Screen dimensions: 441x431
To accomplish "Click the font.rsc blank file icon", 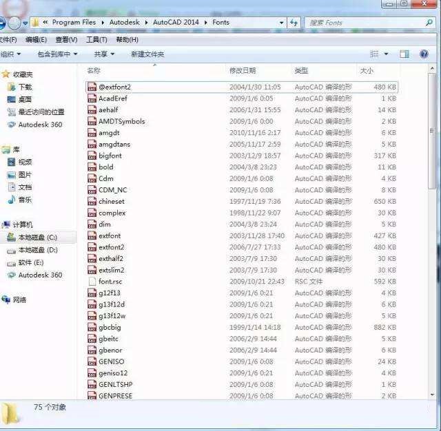I will point(92,282).
